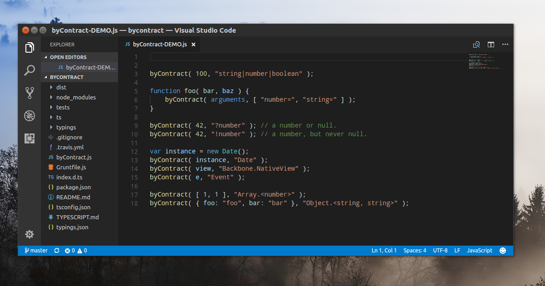The height and width of the screenshot is (286, 545).
Task: Open the Settings gear
Action: click(x=29, y=234)
